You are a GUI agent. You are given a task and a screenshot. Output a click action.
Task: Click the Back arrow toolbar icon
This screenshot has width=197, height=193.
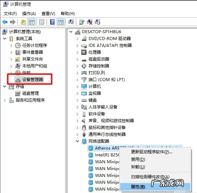(5, 22)
